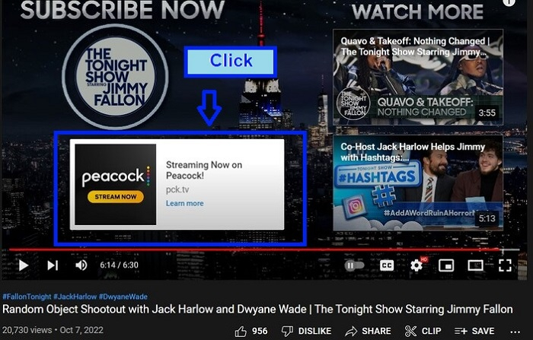Open the pck.tv link text

(x=177, y=189)
